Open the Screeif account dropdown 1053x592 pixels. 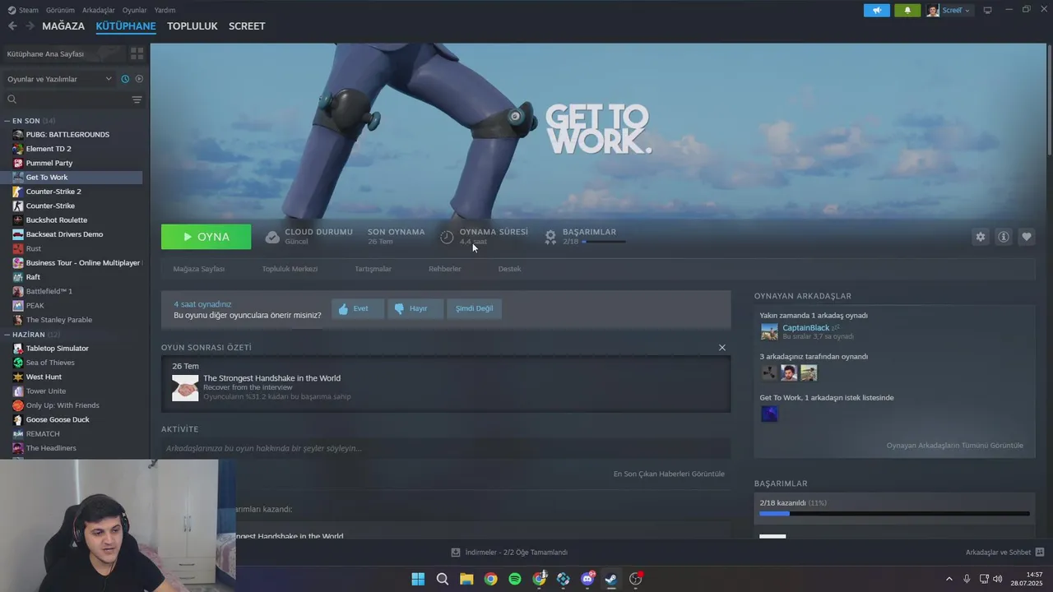pos(950,10)
